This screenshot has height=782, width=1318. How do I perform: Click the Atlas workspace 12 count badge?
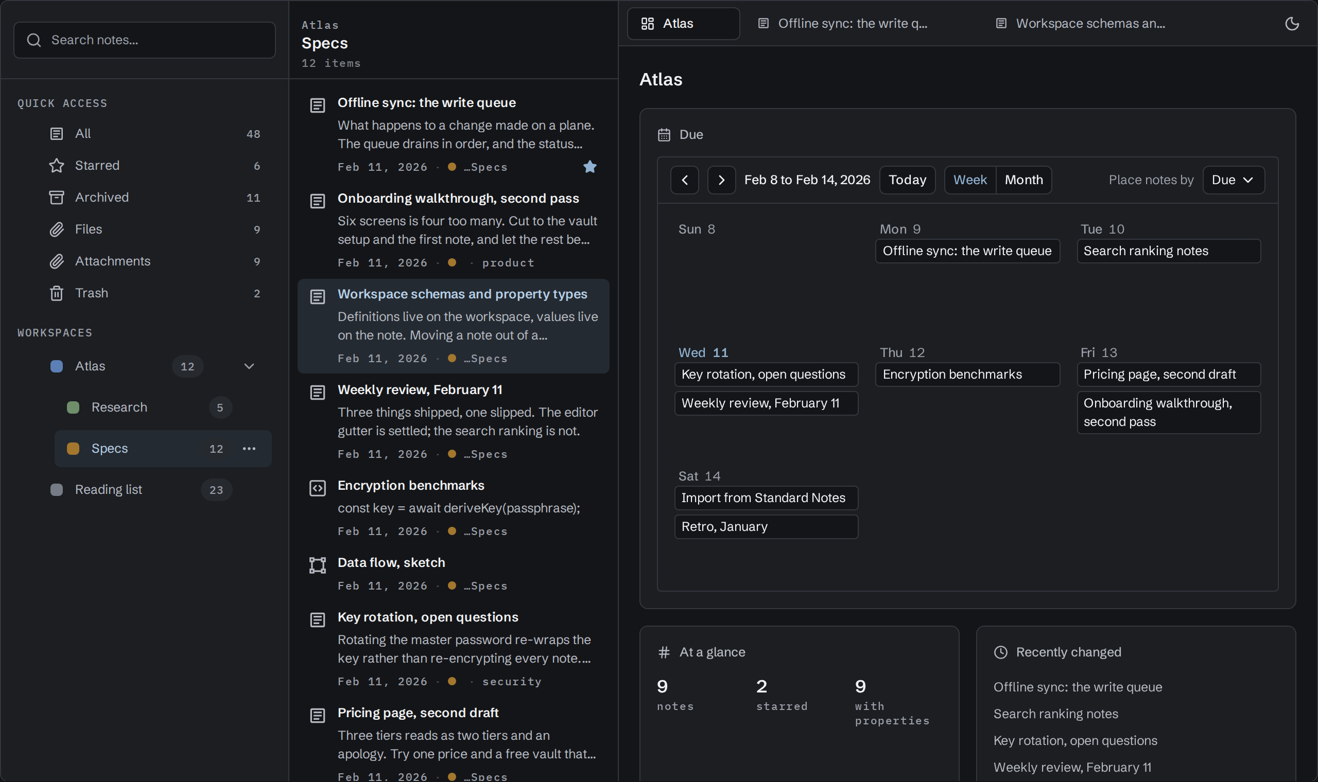click(187, 366)
